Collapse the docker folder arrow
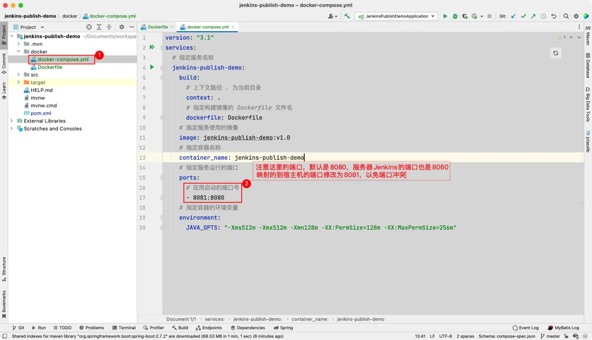The width and height of the screenshot is (592, 340). tap(19, 51)
